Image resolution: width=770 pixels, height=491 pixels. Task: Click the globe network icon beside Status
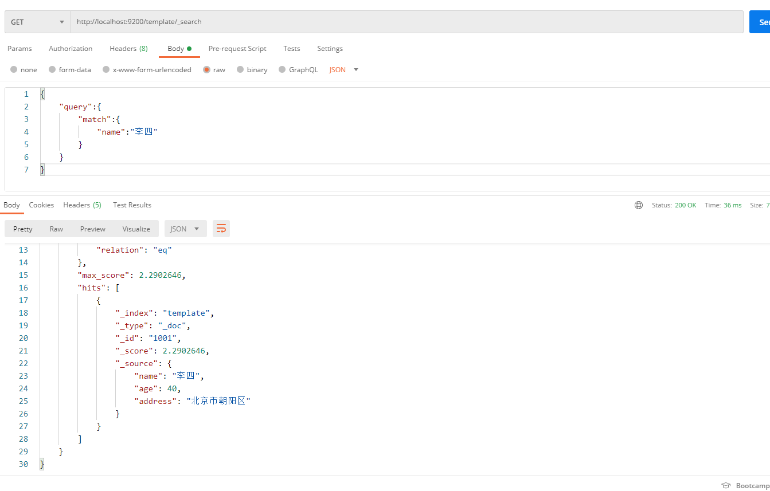click(x=639, y=205)
